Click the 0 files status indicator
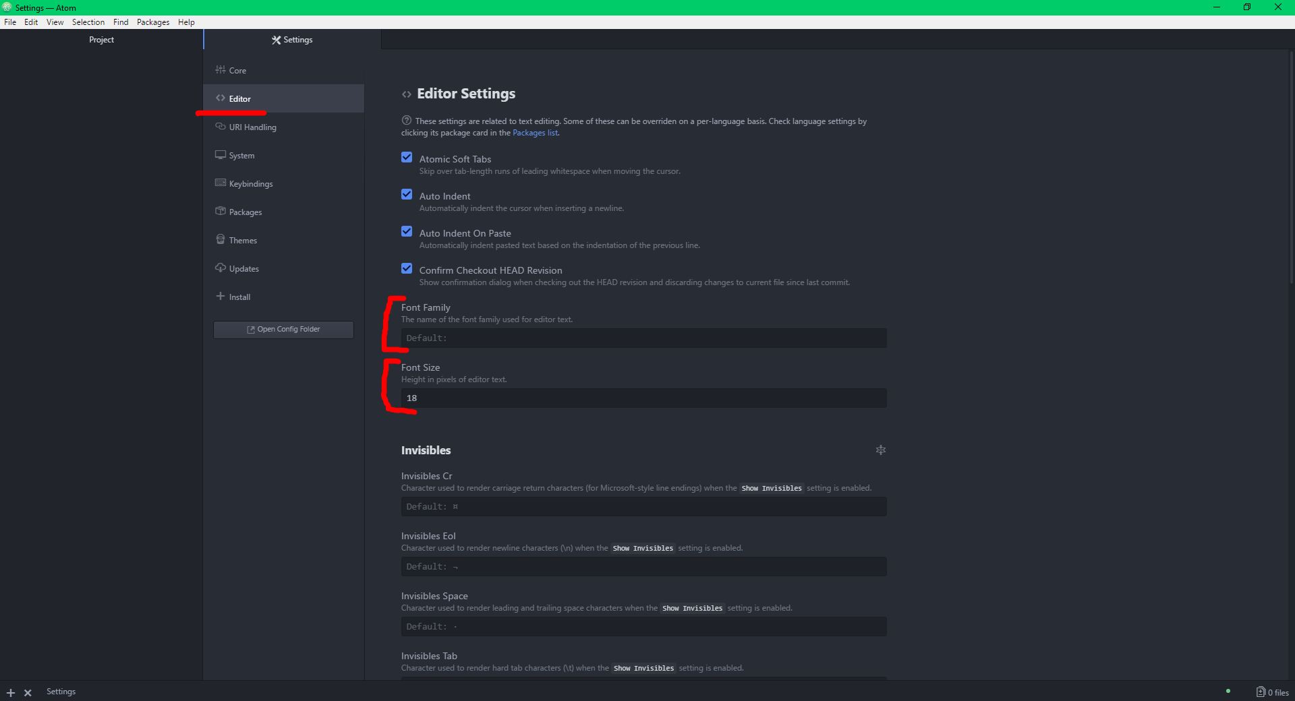Viewport: 1295px width, 701px height. pyautogui.click(x=1272, y=692)
